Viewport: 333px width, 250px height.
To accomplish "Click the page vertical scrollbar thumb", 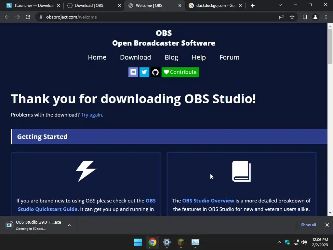I will click(x=330, y=46).
